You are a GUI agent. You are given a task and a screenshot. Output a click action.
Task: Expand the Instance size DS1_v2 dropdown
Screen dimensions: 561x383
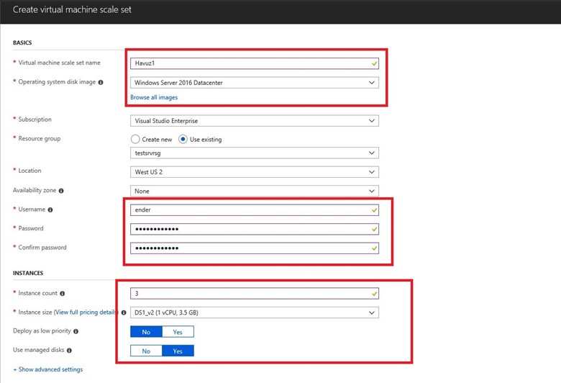pos(254,312)
